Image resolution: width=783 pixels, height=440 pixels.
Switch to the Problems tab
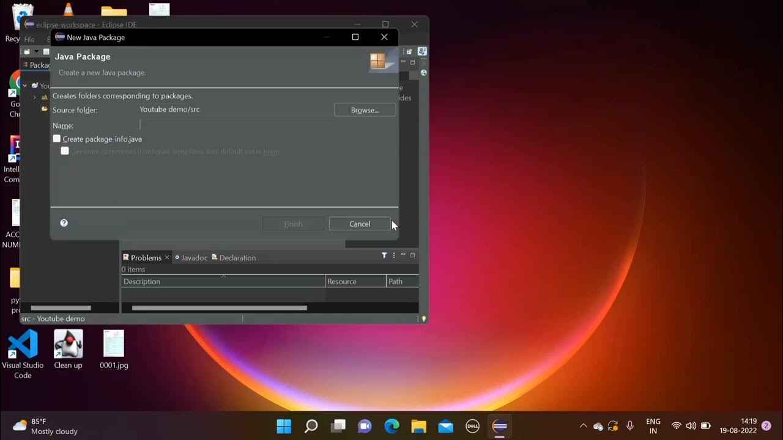tap(146, 257)
